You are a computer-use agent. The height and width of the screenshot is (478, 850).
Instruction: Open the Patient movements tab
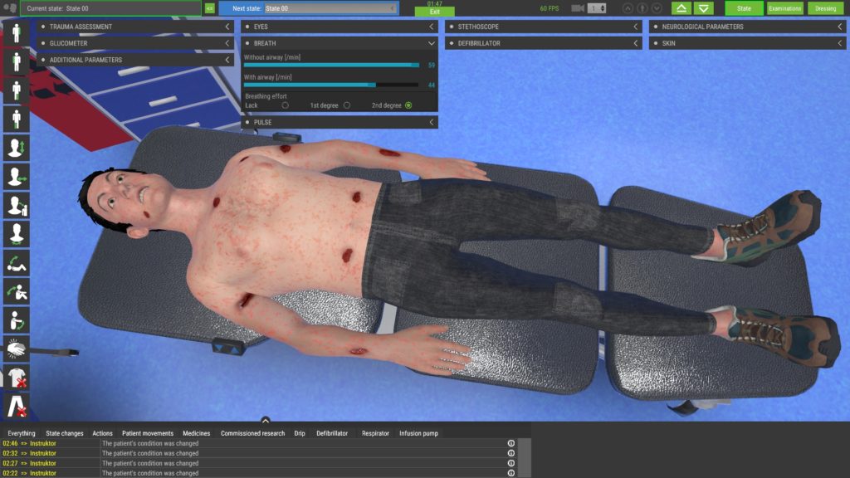[146, 432]
